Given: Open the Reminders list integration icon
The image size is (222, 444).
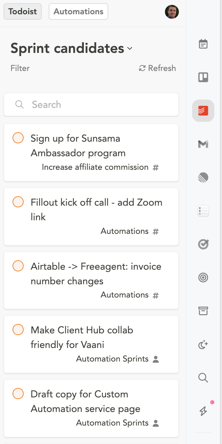Looking at the screenshot, I should pyautogui.click(x=203, y=211).
